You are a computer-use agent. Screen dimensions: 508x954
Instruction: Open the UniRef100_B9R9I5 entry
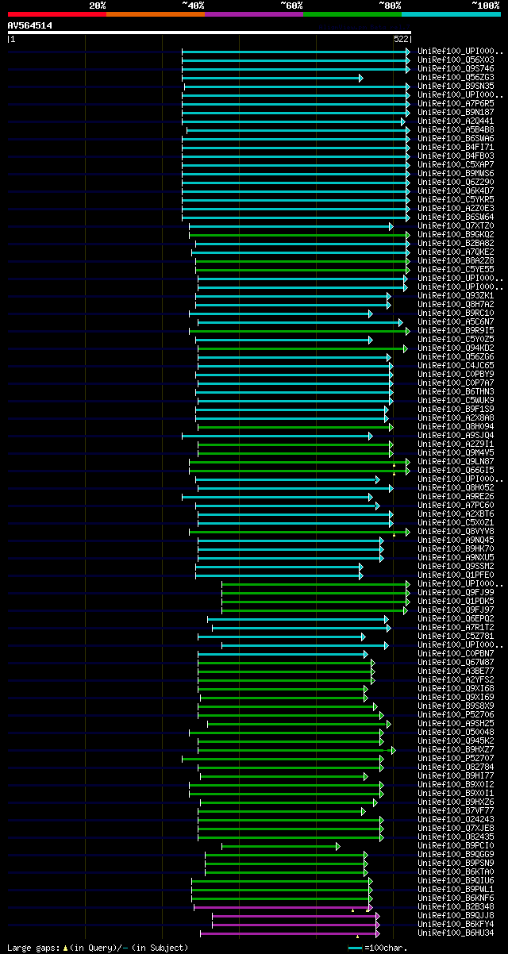[x=456, y=330]
